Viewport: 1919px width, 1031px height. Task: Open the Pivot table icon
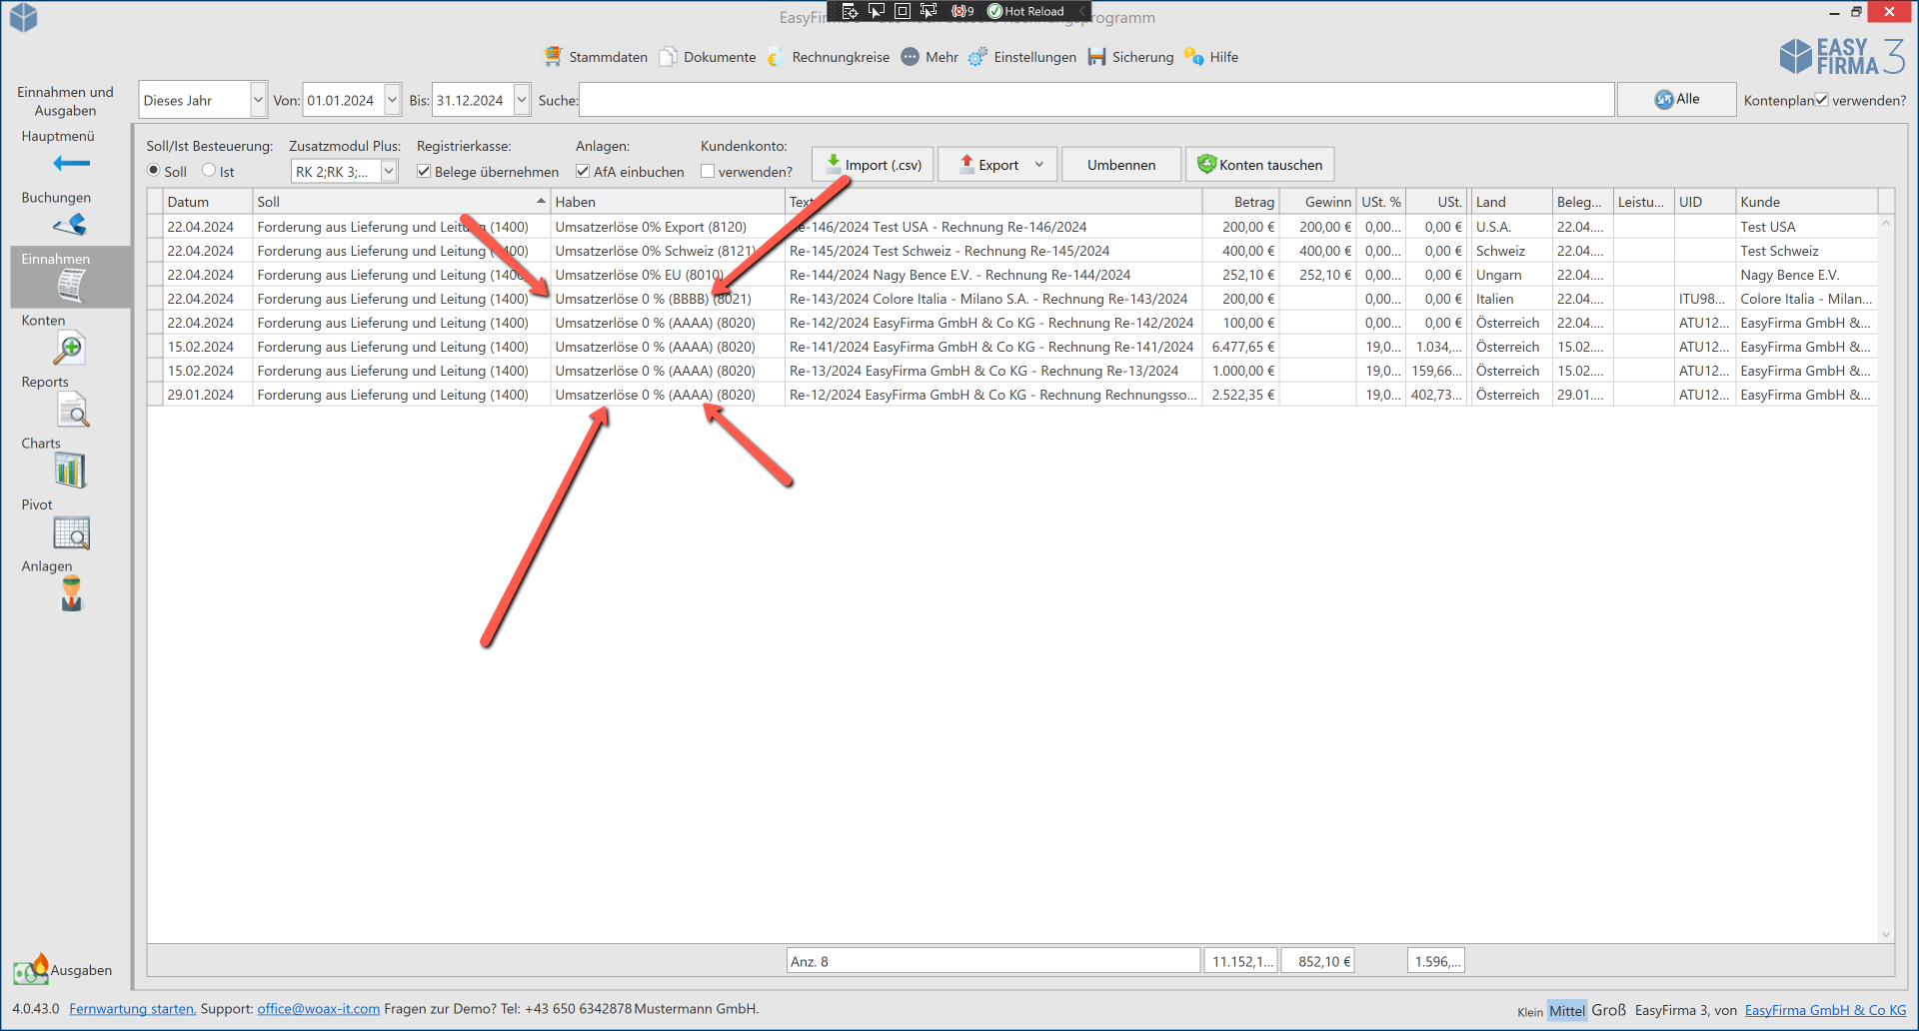72,533
